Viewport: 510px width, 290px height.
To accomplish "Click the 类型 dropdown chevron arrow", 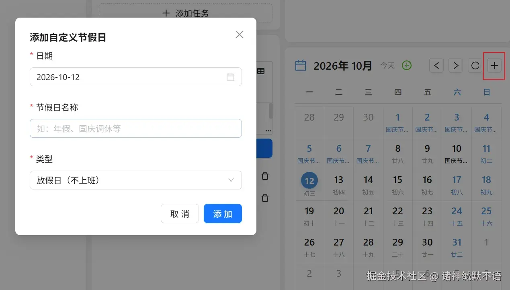I will click(231, 180).
